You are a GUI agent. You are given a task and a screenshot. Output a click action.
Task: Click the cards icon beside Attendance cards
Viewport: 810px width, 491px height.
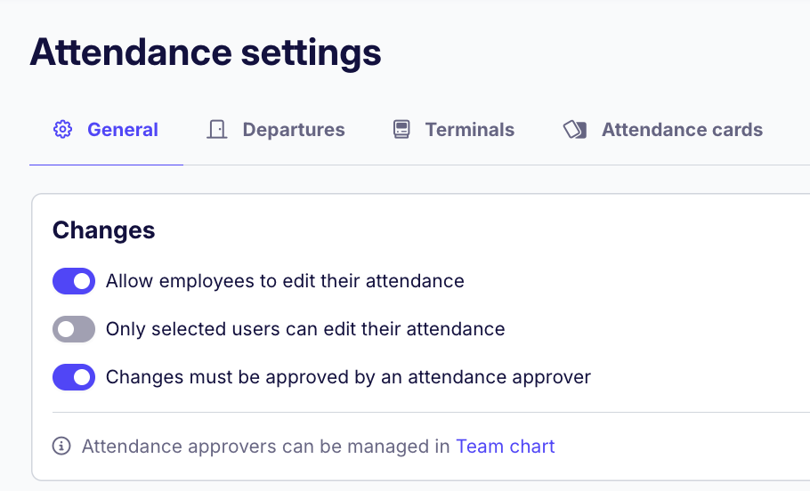(x=575, y=130)
